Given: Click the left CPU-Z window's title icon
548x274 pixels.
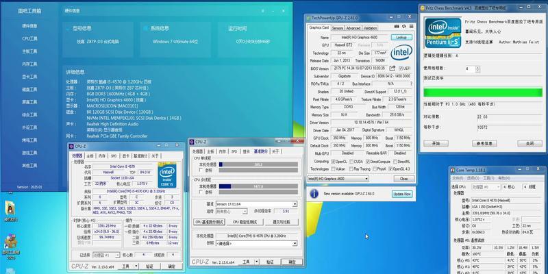Looking at the screenshot, I should click(x=71, y=146).
